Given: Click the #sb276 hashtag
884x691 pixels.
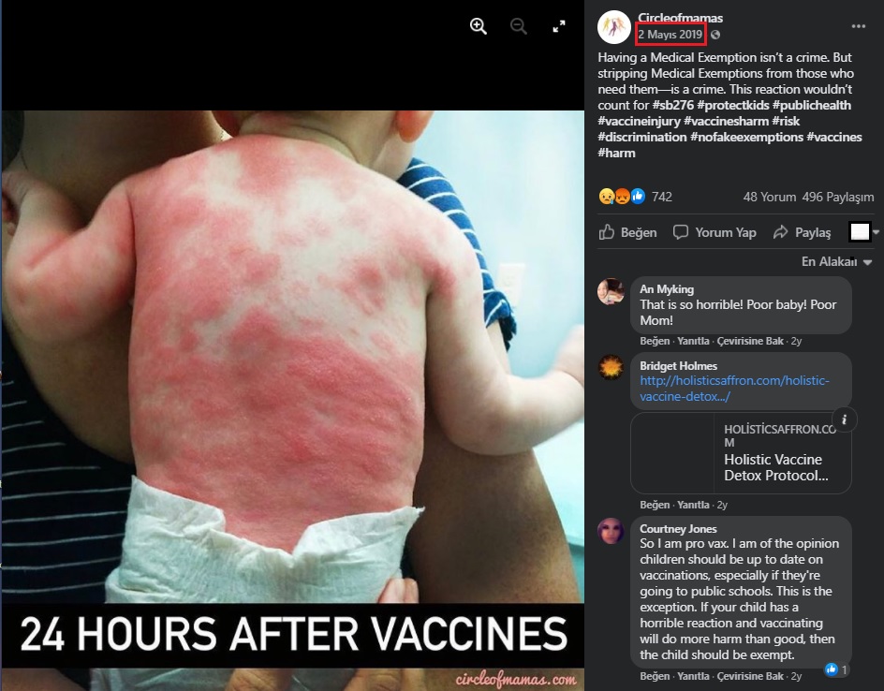Looking at the screenshot, I should 672,106.
